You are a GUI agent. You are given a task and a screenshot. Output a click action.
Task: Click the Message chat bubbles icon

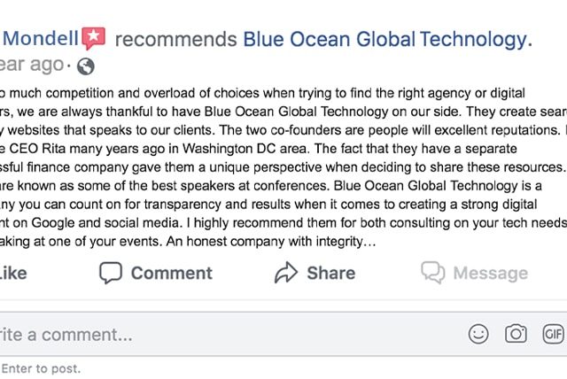[433, 273]
